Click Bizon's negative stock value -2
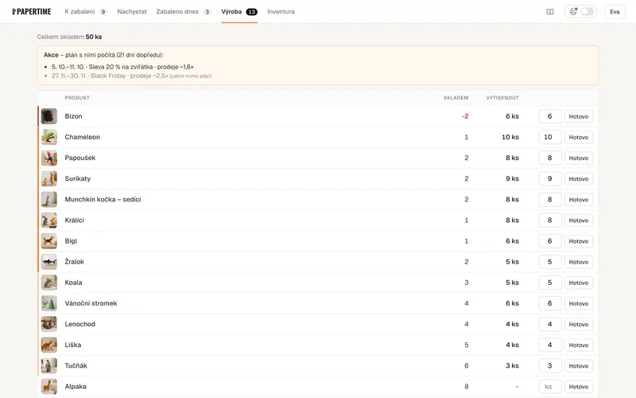 point(465,116)
